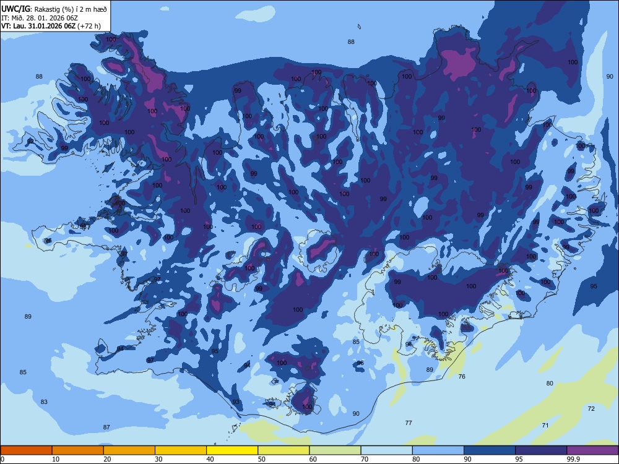
Task: Click the legend tick label '60'
Action: (x=313, y=459)
